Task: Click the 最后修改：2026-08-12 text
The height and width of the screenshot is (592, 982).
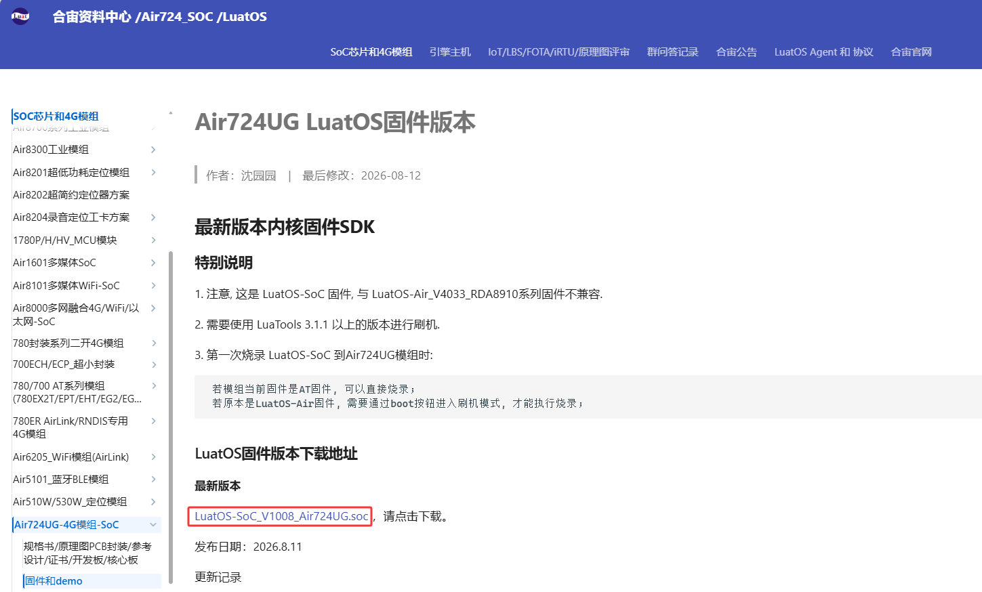Action: tap(361, 176)
